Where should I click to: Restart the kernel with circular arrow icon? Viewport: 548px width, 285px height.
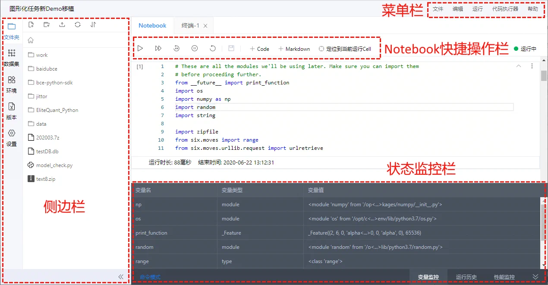(213, 49)
